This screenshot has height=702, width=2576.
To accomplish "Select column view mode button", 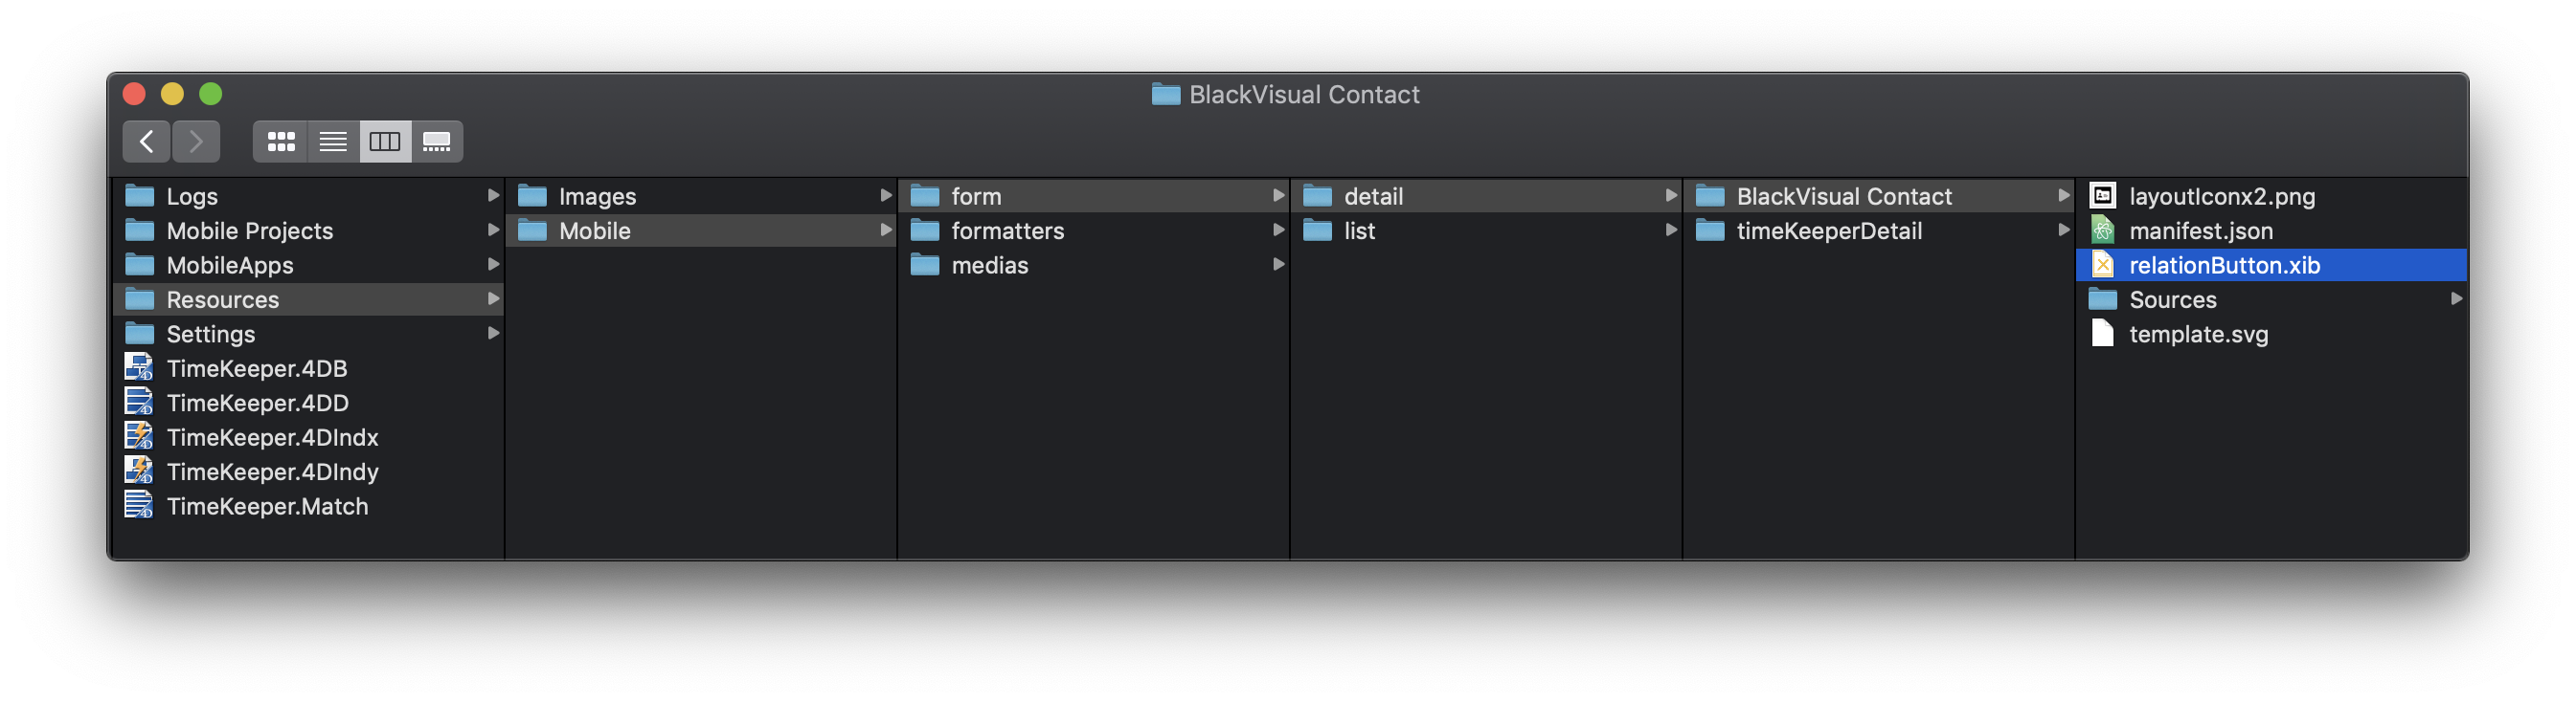I will [385, 142].
